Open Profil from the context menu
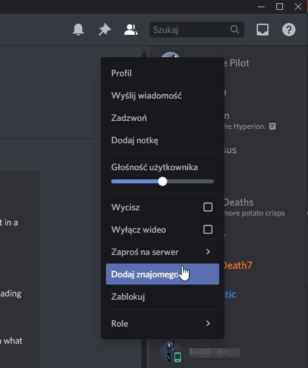Screen dimensions: 308x368 163,73
